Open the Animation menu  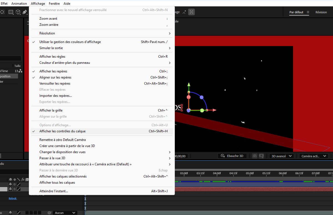click(x=19, y=4)
